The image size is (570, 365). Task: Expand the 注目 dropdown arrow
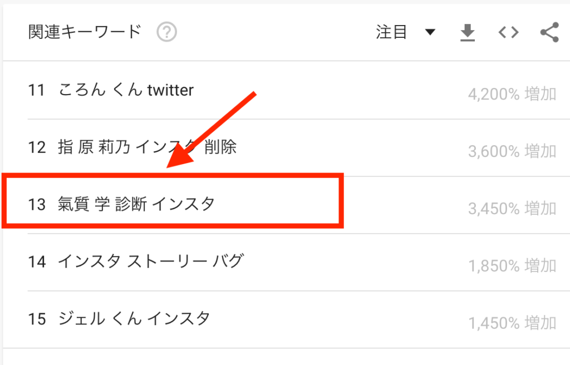(x=430, y=32)
